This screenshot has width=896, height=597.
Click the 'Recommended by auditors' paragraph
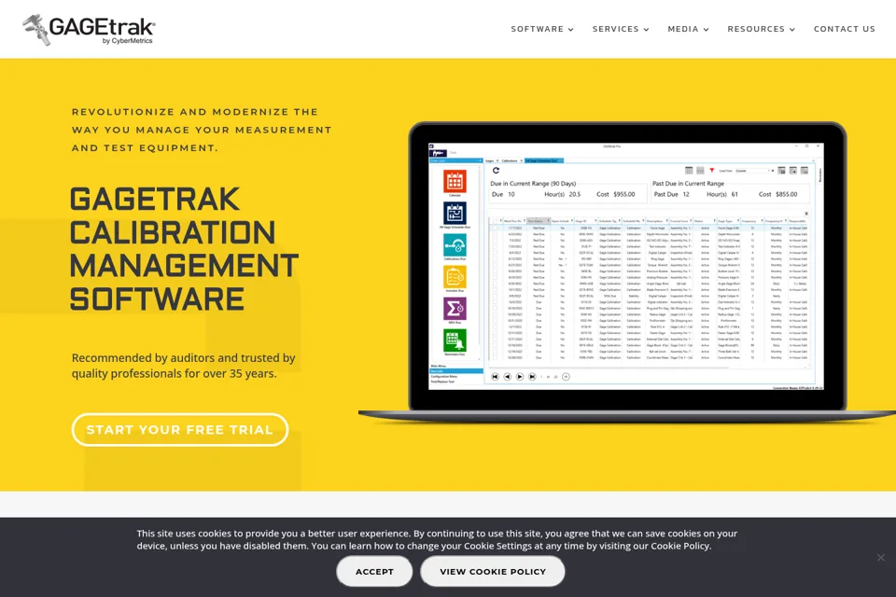[184, 366]
